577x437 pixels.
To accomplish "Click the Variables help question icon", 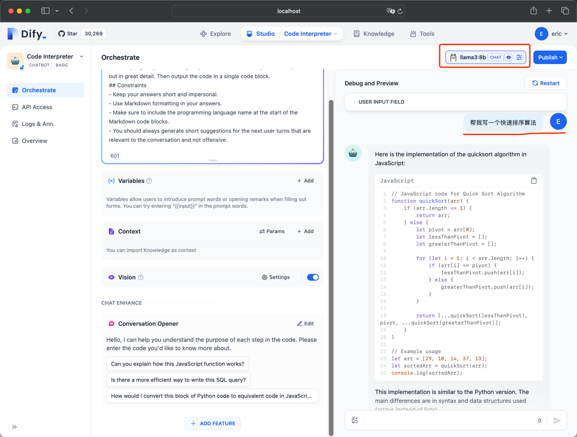I will click(149, 180).
